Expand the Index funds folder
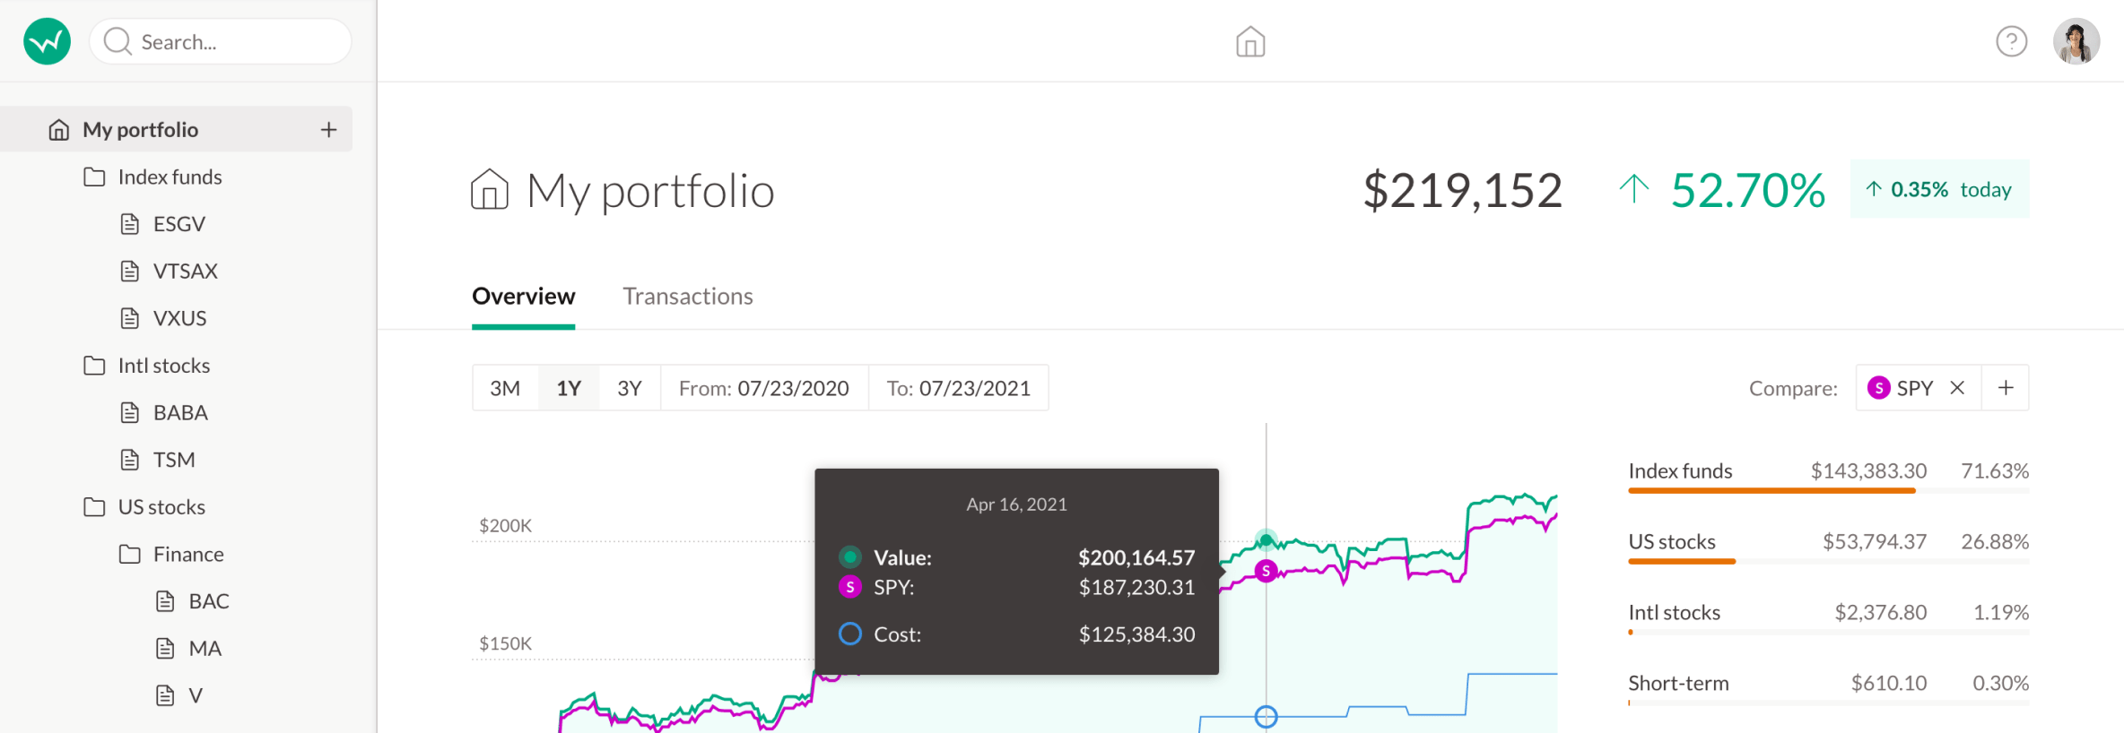This screenshot has width=2124, height=733. pyautogui.click(x=169, y=177)
